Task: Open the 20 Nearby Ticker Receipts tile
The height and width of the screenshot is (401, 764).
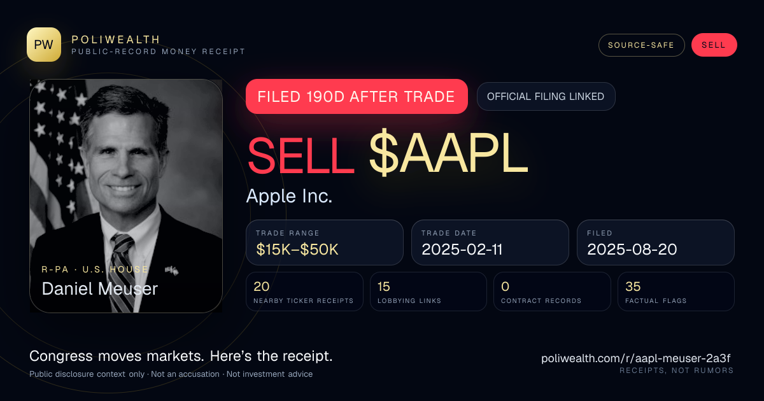Action: pyautogui.click(x=304, y=292)
